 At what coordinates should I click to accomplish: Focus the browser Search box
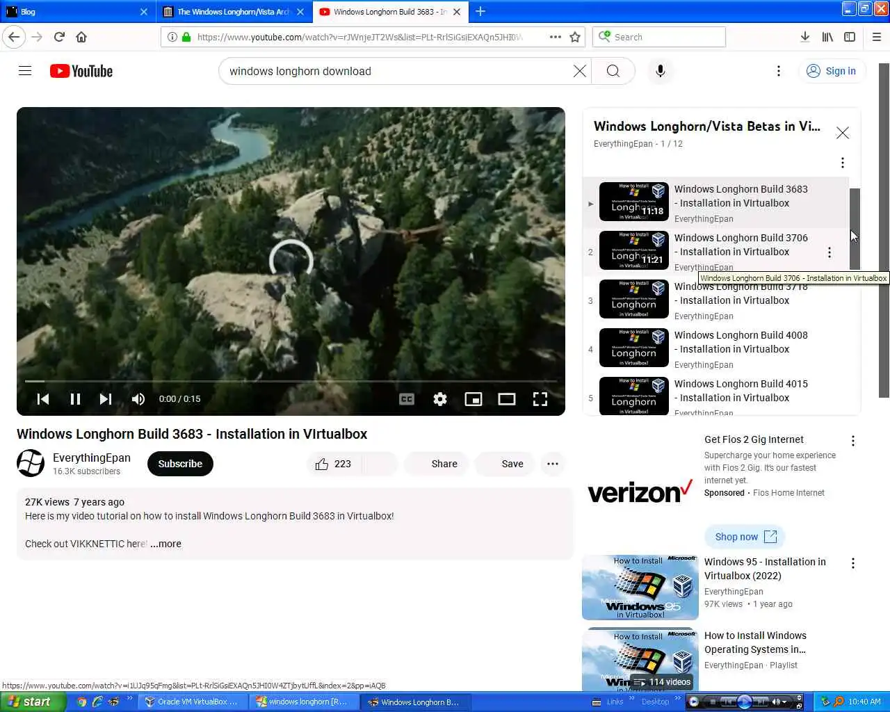[659, 37]
